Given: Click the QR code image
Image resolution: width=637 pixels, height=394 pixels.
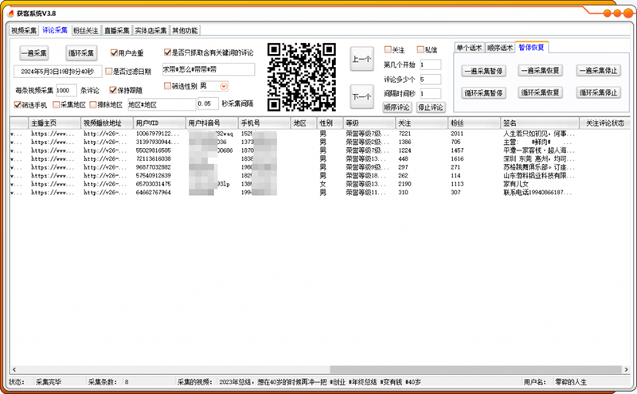Looking at the screenshot, I should click(x=302, y=77).
